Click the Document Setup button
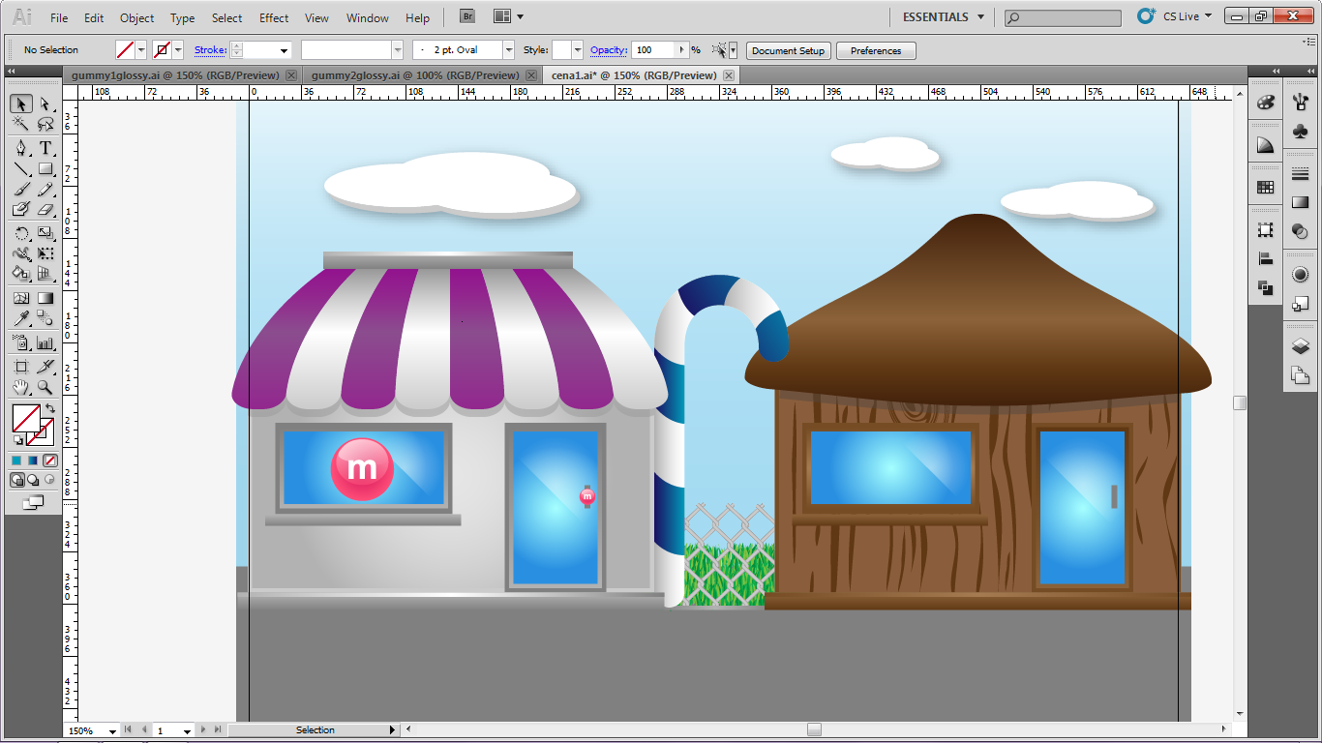1322x743 pixels. click(x=788, y=50)
